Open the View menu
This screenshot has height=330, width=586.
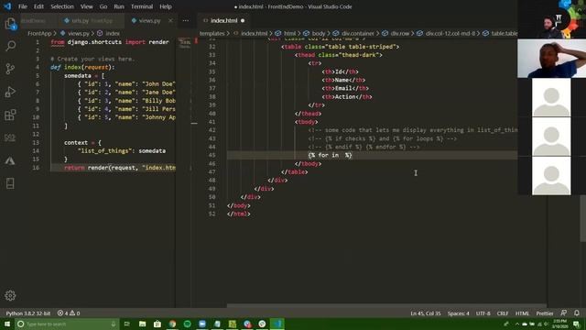coord(87,6)
